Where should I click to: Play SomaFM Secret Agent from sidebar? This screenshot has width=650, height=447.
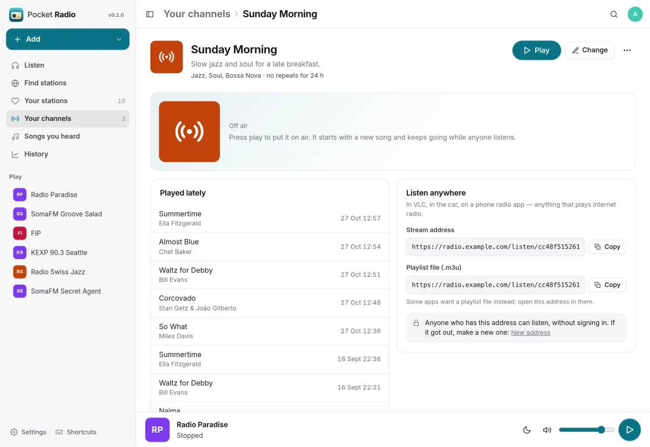68,291
